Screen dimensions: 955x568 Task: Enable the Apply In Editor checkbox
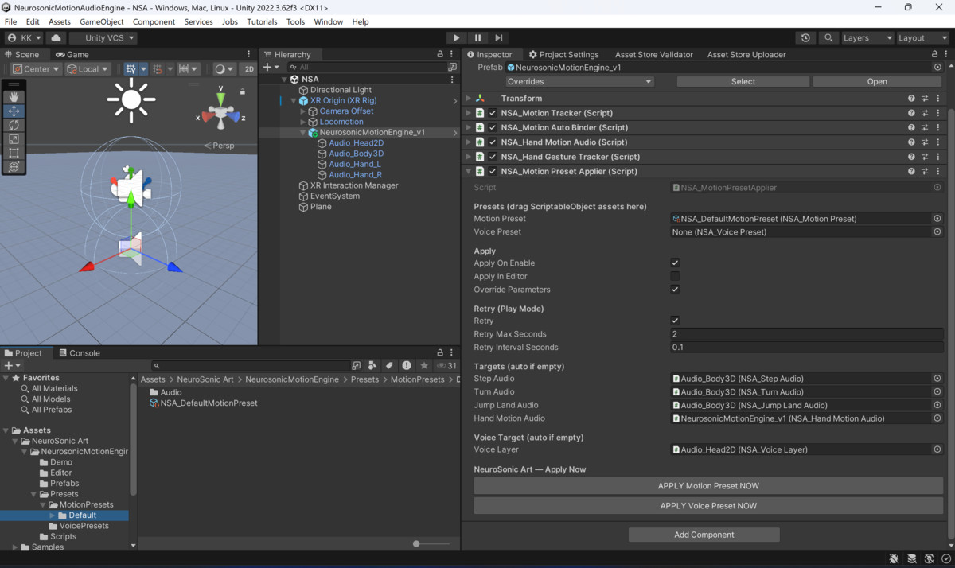pos(674,276)
